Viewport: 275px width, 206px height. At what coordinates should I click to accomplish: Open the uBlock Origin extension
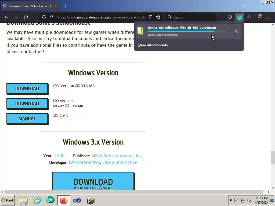coord(259,17)
